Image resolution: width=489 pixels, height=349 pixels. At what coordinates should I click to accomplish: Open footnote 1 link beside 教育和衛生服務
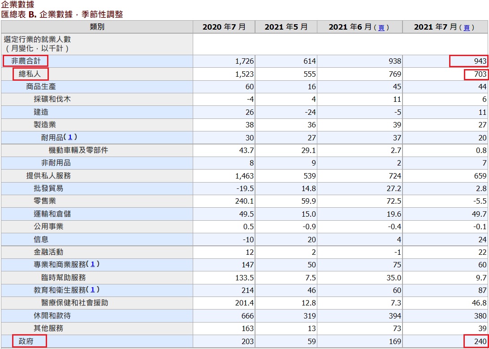[93, 290]
